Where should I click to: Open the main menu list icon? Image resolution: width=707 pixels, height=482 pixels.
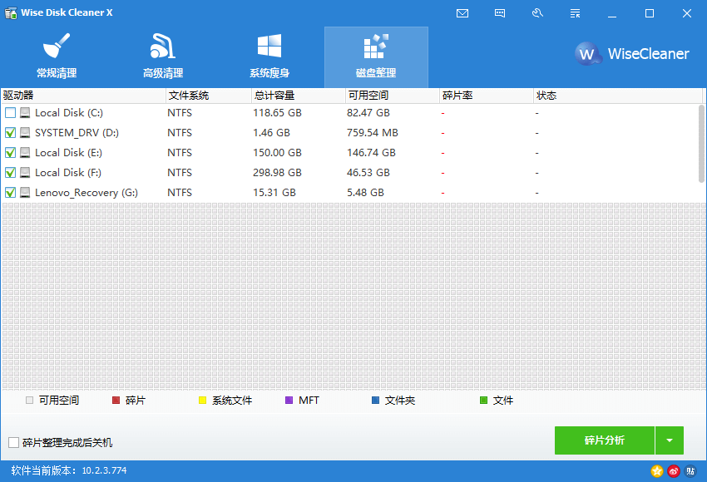tap(575, 13)
